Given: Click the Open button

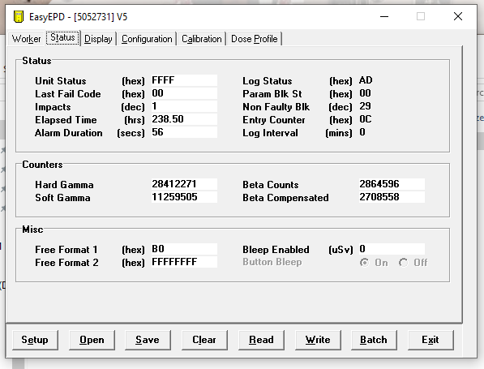Looking at the screenshot, I should pyautogui.click(x=92, y=340).
